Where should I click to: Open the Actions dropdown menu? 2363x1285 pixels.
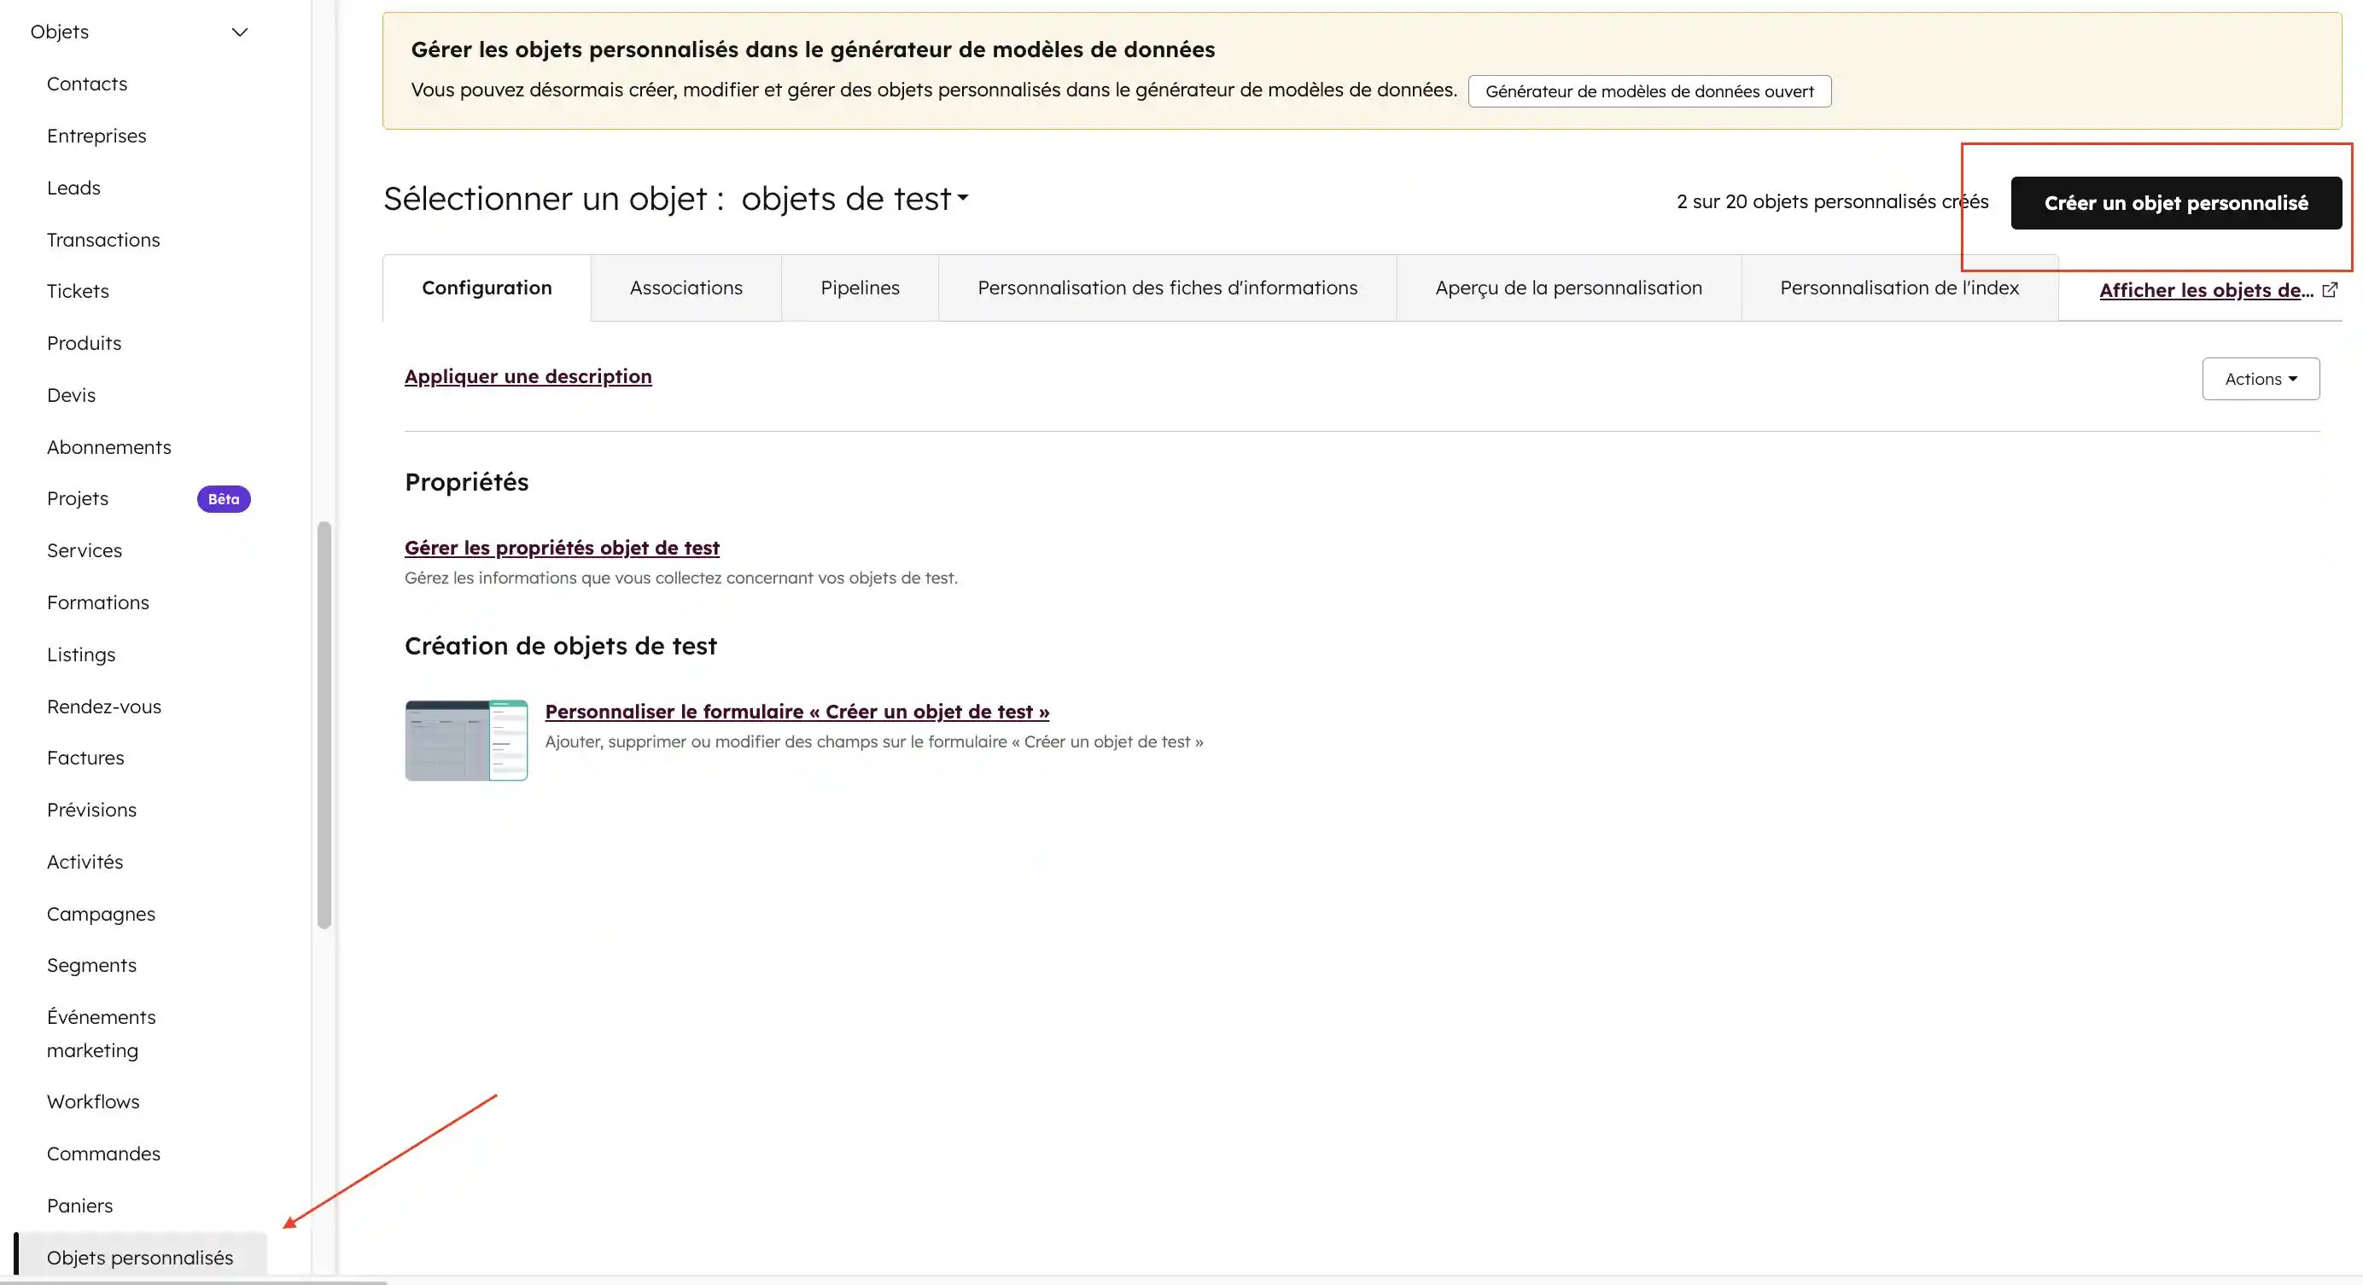[x=2260, y=379]
